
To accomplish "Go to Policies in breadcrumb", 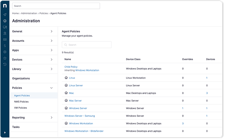I will point(44,13).
